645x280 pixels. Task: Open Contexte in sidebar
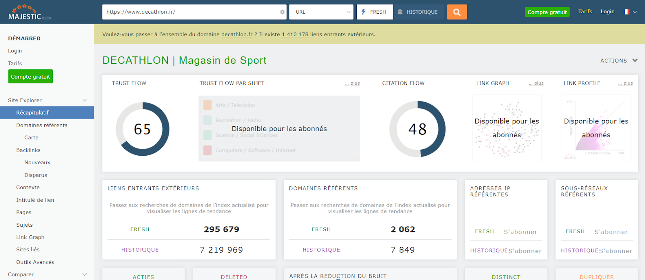coord(28,188)
